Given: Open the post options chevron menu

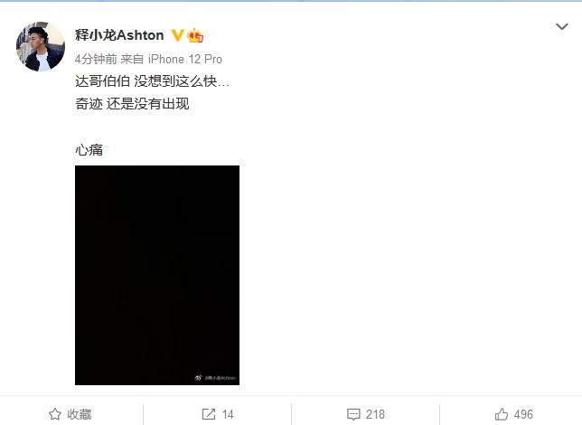Looking at the screenshot, I should tap(561, 26).
